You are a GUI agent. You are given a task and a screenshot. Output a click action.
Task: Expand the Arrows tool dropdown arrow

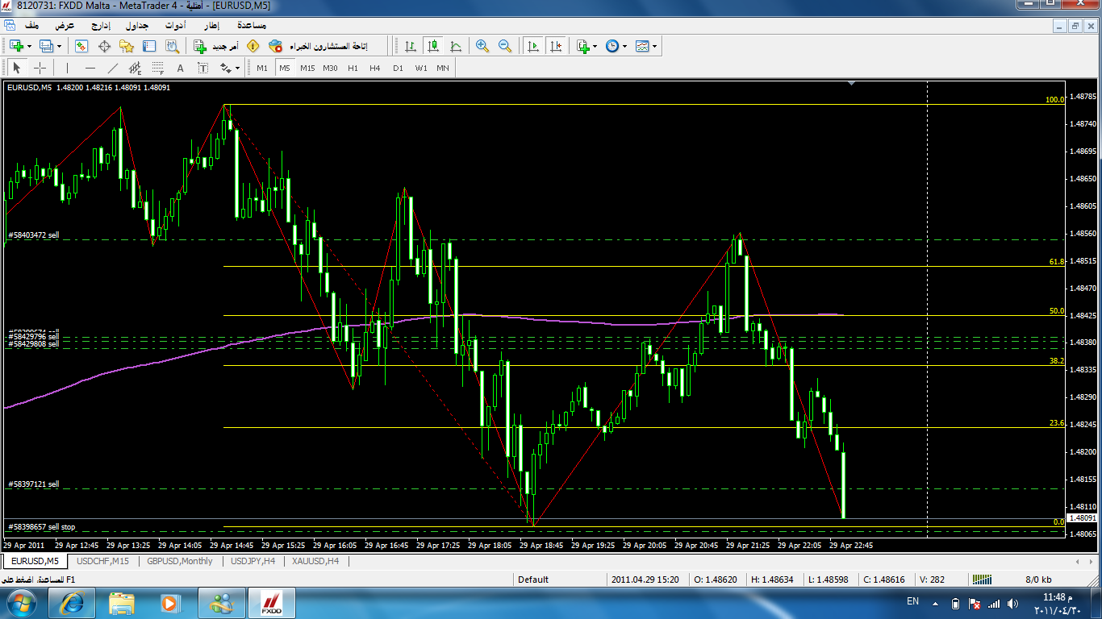tap(238, 69)
